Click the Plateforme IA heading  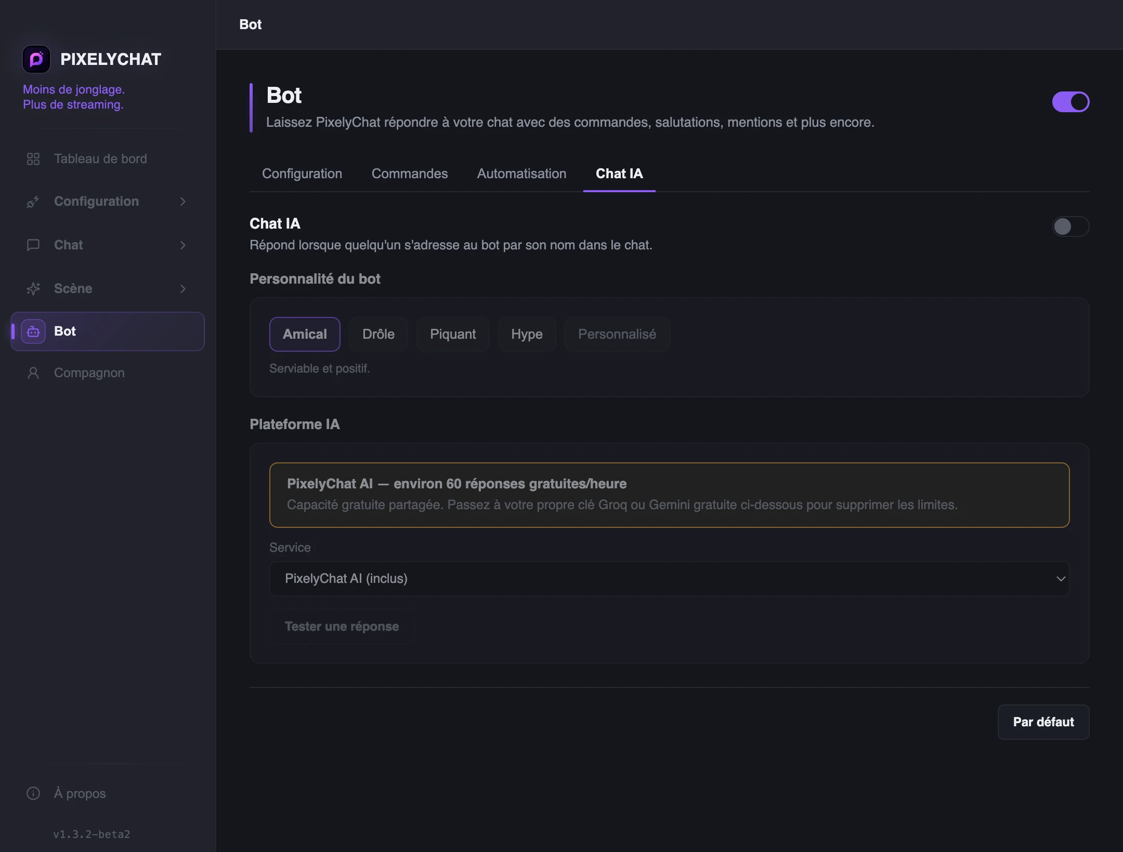coord(295,424)
